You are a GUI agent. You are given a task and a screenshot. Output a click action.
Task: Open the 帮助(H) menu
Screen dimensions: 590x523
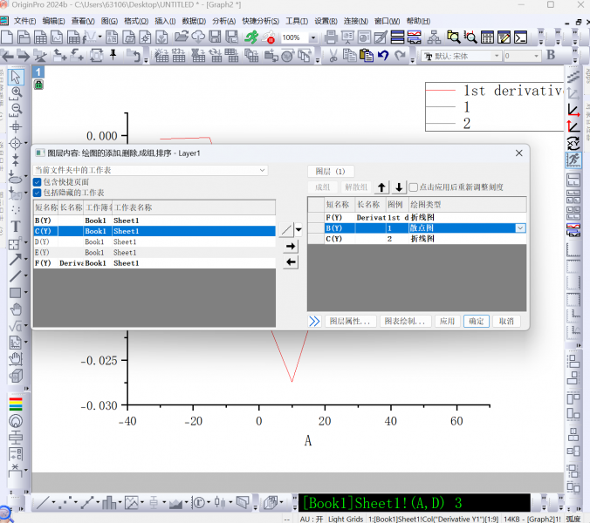click(x=418, y=21)
